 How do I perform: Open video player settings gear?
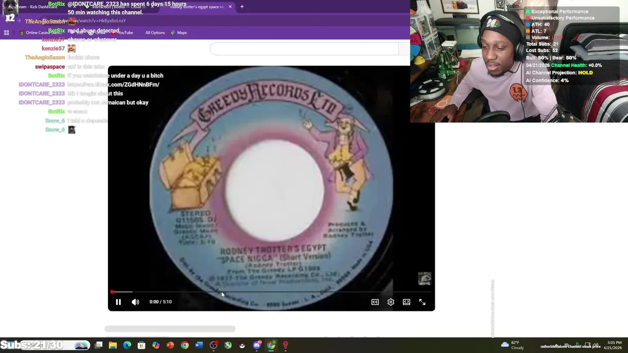pyautogui.click(x=391, y=302)
